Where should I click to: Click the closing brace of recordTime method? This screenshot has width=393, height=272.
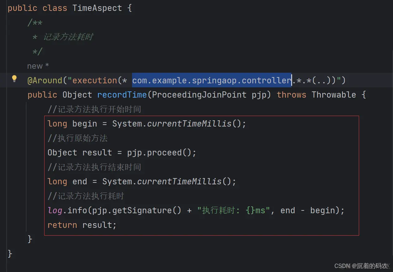pos(30,239)
